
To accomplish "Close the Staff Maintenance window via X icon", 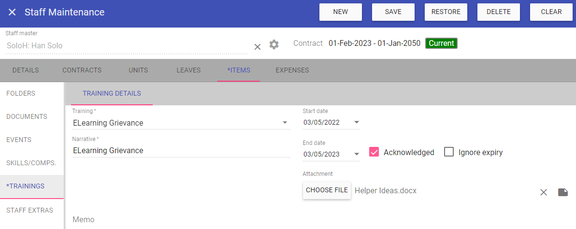I will click(x=12, y=12).
